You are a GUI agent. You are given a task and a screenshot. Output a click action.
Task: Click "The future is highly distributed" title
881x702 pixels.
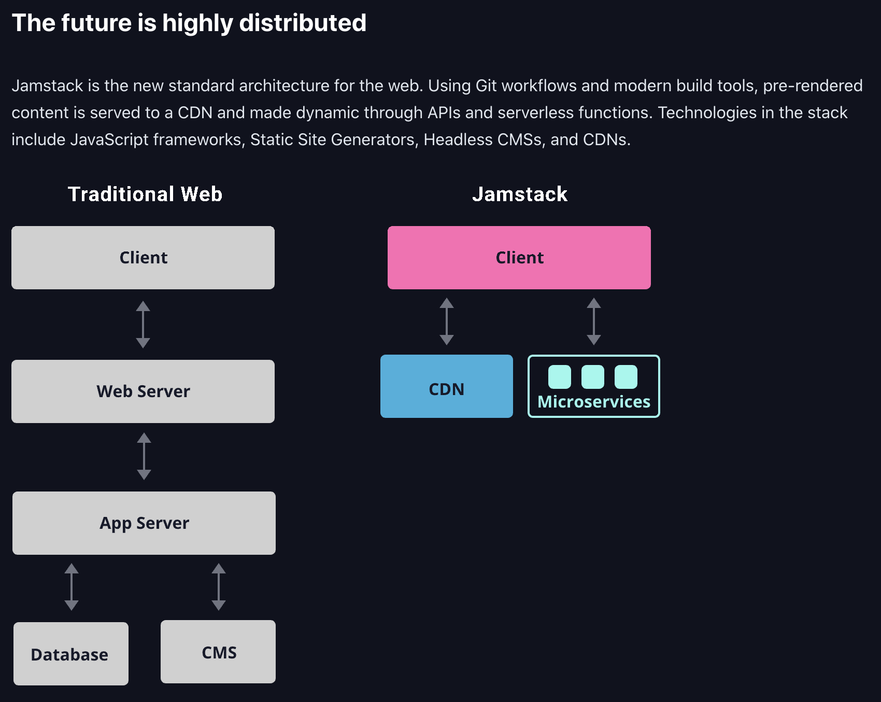[x=189, y=23]
